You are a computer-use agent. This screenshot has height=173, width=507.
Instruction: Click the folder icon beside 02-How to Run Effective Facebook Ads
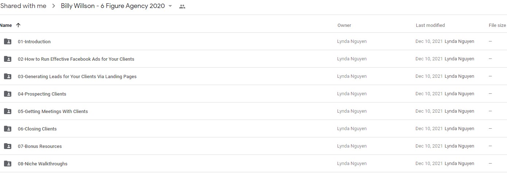point(7,59)
